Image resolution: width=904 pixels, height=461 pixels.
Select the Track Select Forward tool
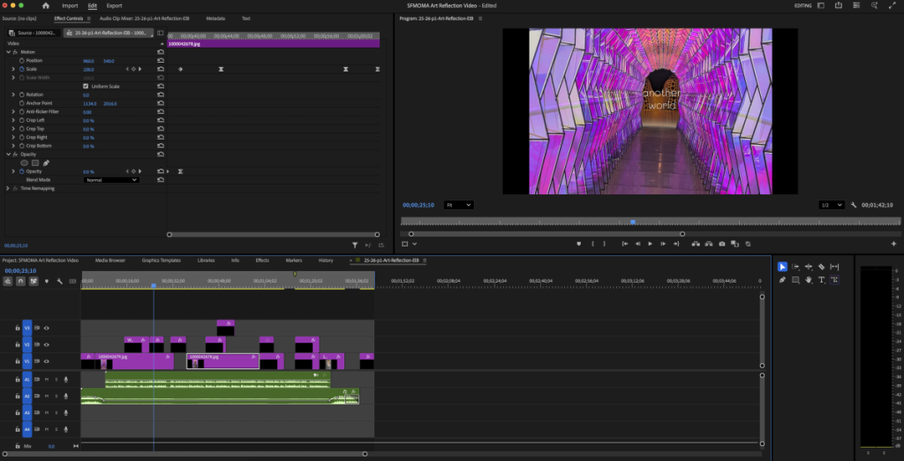[x=795, y=267]
